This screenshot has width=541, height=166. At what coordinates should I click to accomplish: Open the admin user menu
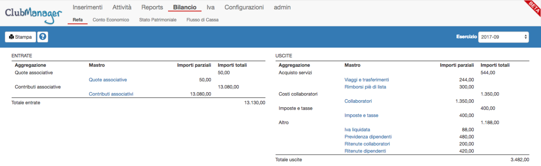coord(282,7)
